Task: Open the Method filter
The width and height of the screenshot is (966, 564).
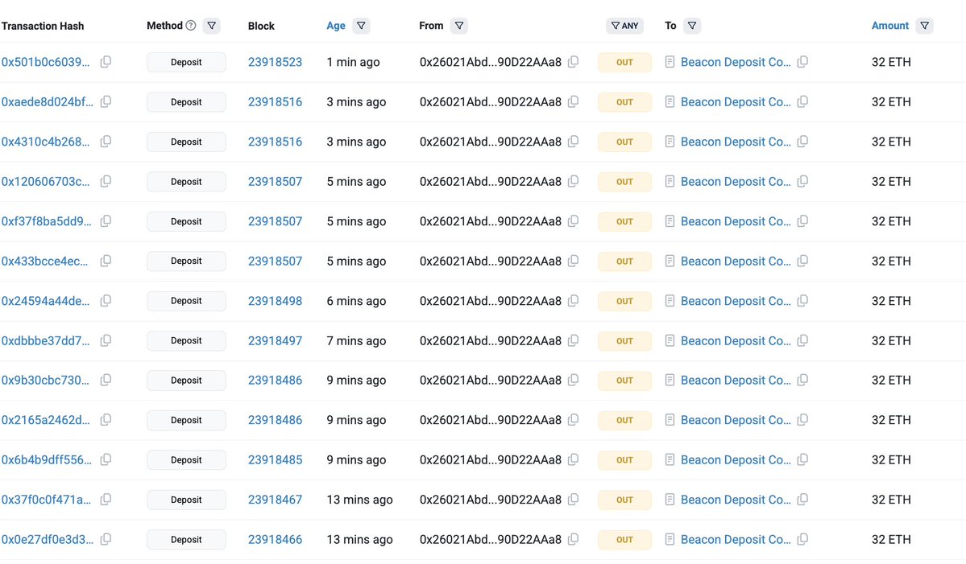Action: point(211,25)
